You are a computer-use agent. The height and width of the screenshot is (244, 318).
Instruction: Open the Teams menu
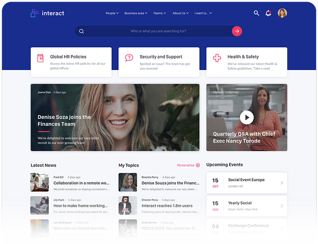(159, 13)
